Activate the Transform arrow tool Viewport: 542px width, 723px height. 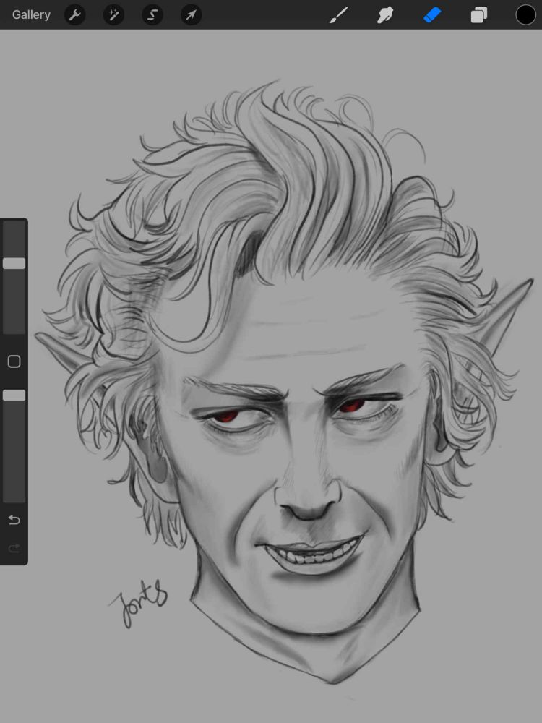[192, 15]
